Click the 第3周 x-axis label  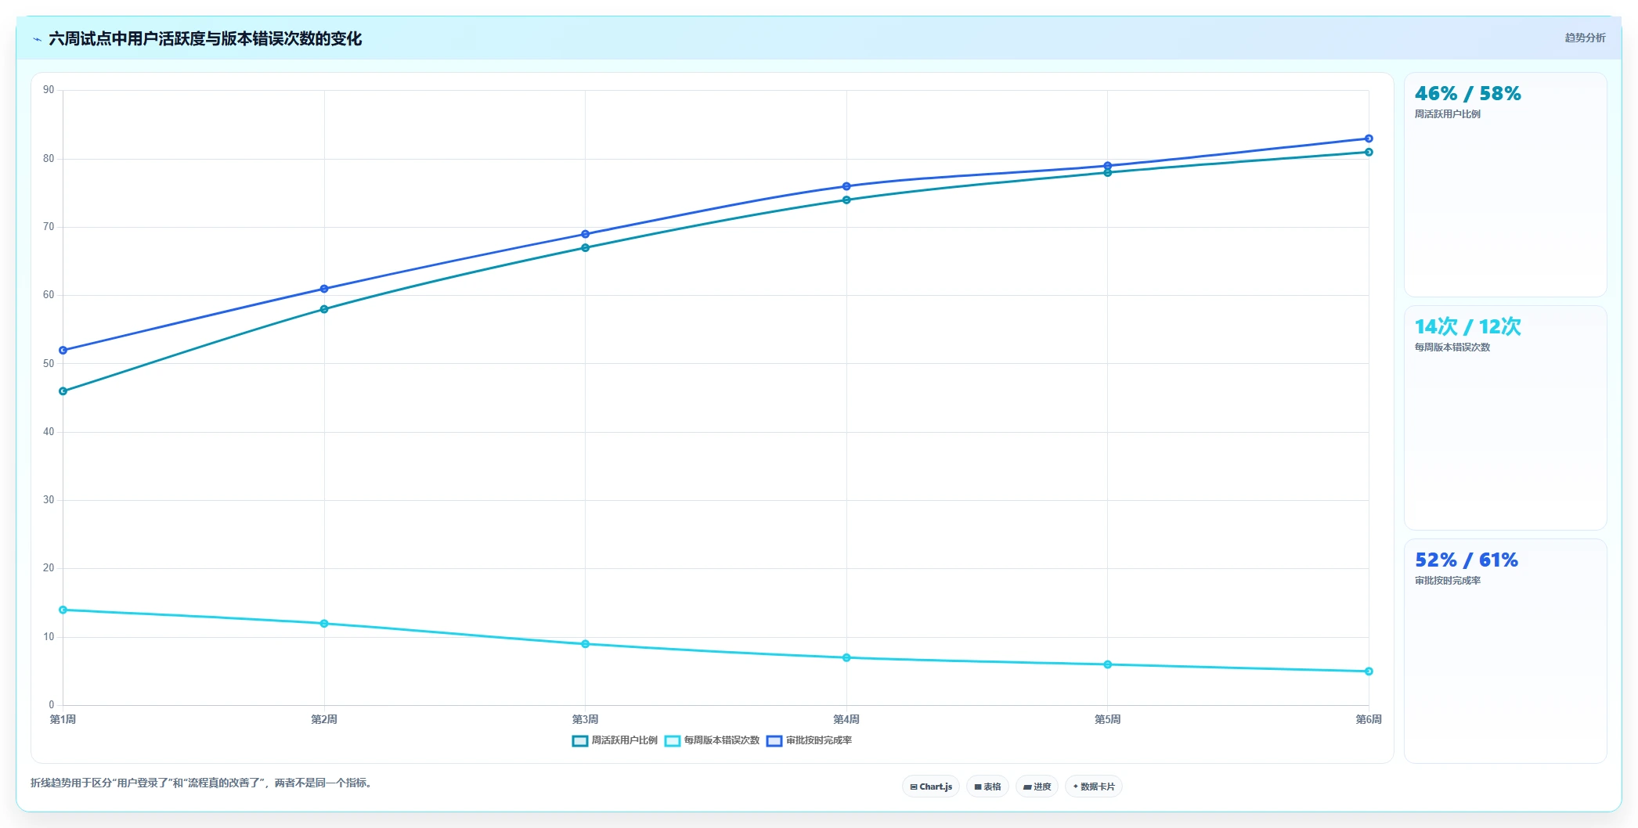(x=586, y=719)
